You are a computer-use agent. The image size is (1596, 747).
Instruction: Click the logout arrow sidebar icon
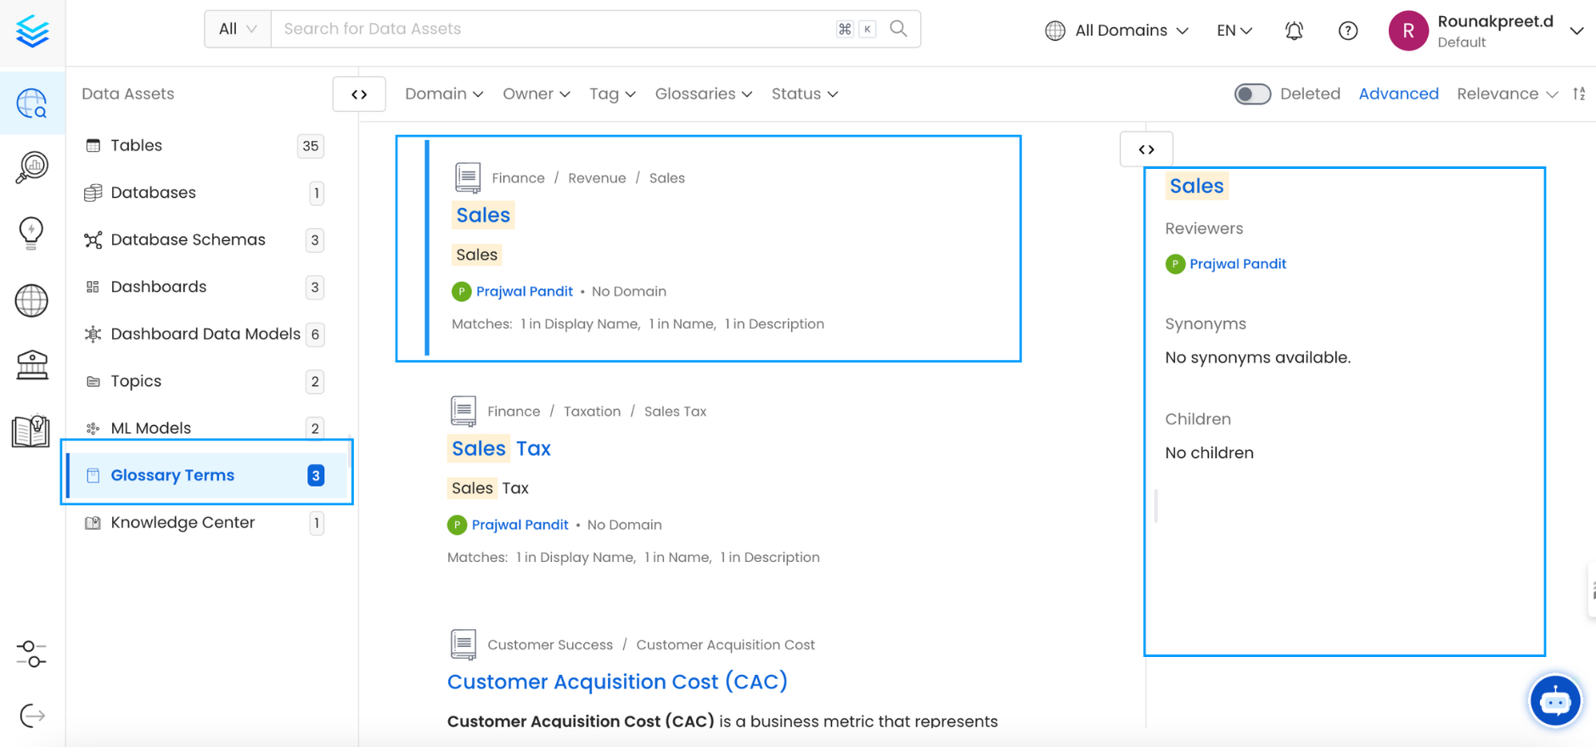(x=31, y=716)
